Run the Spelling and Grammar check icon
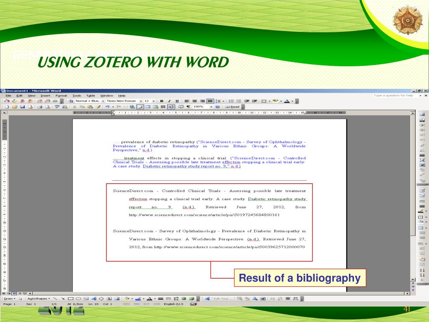429x322 pixels. point(57,107)
